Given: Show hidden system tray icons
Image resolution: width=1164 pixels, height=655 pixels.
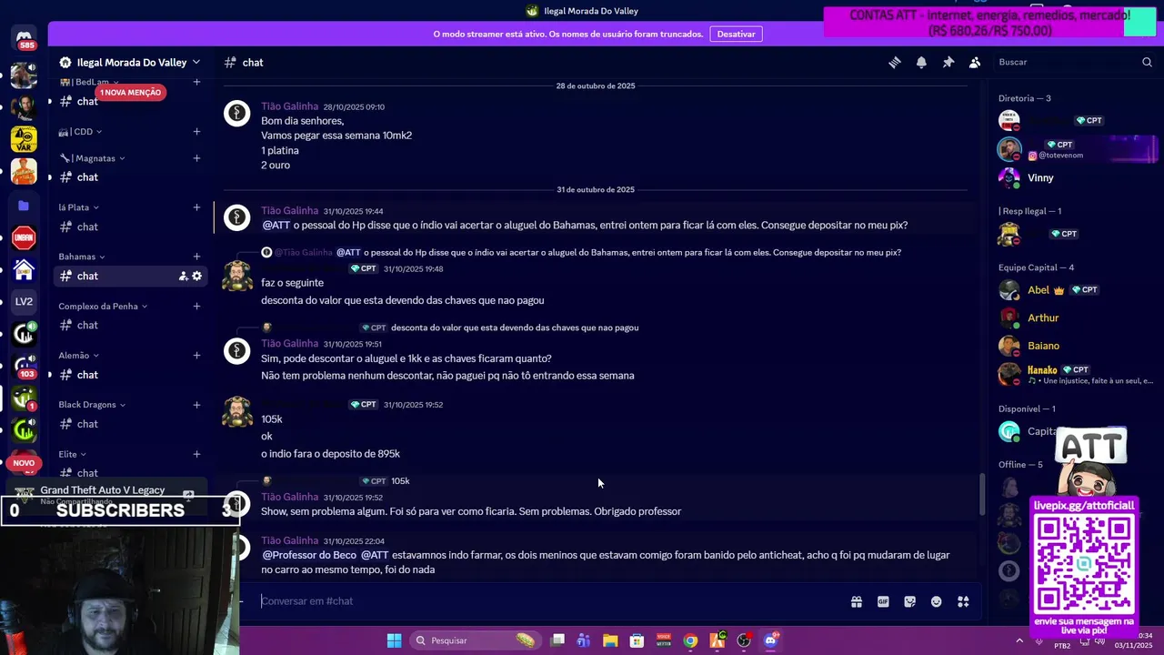Looking at the screenshot, I should click(1018, 640).
